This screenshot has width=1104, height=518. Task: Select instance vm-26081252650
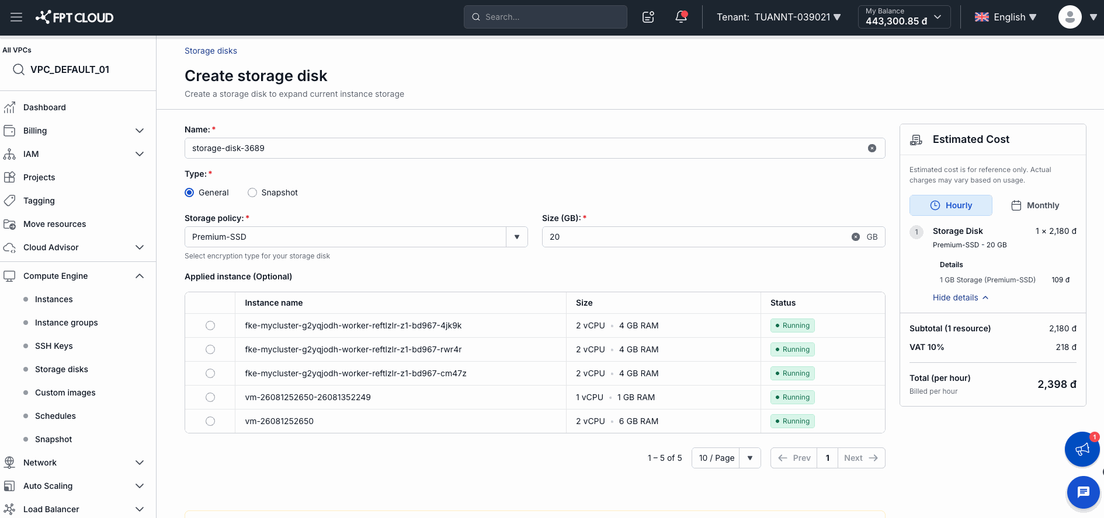pyautogui.click(x=210, y=421)
